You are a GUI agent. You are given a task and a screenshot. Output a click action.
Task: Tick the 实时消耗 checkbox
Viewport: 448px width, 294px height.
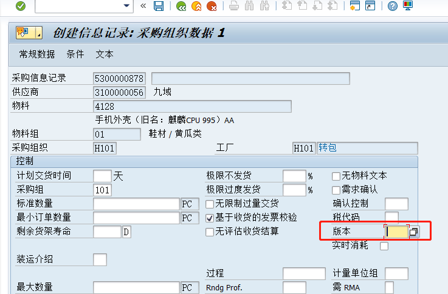384,246
